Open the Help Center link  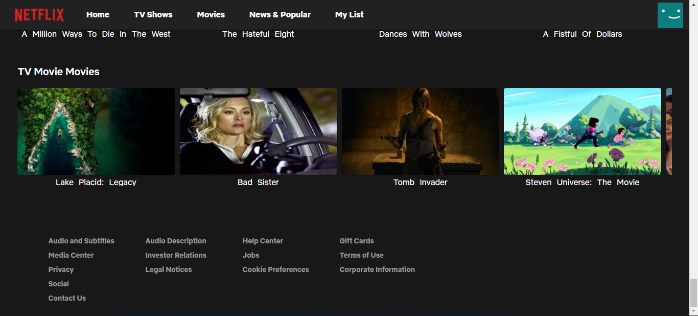263,240
